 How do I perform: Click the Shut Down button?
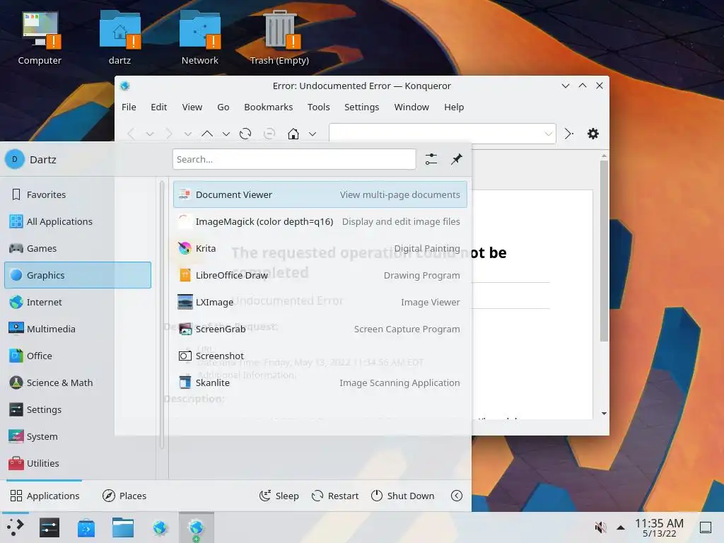pyautogui.click(x=402, y=496)
